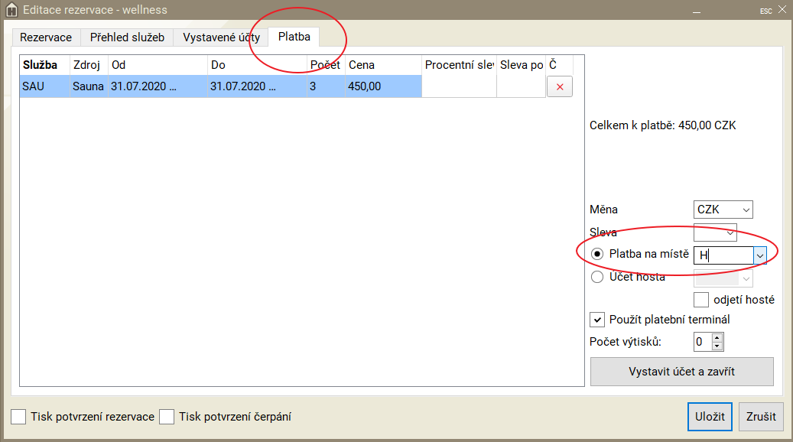Tick Tisk potvrzení čerpání checkbox
Screen dimensions: 793x442
tap(166, 417)
